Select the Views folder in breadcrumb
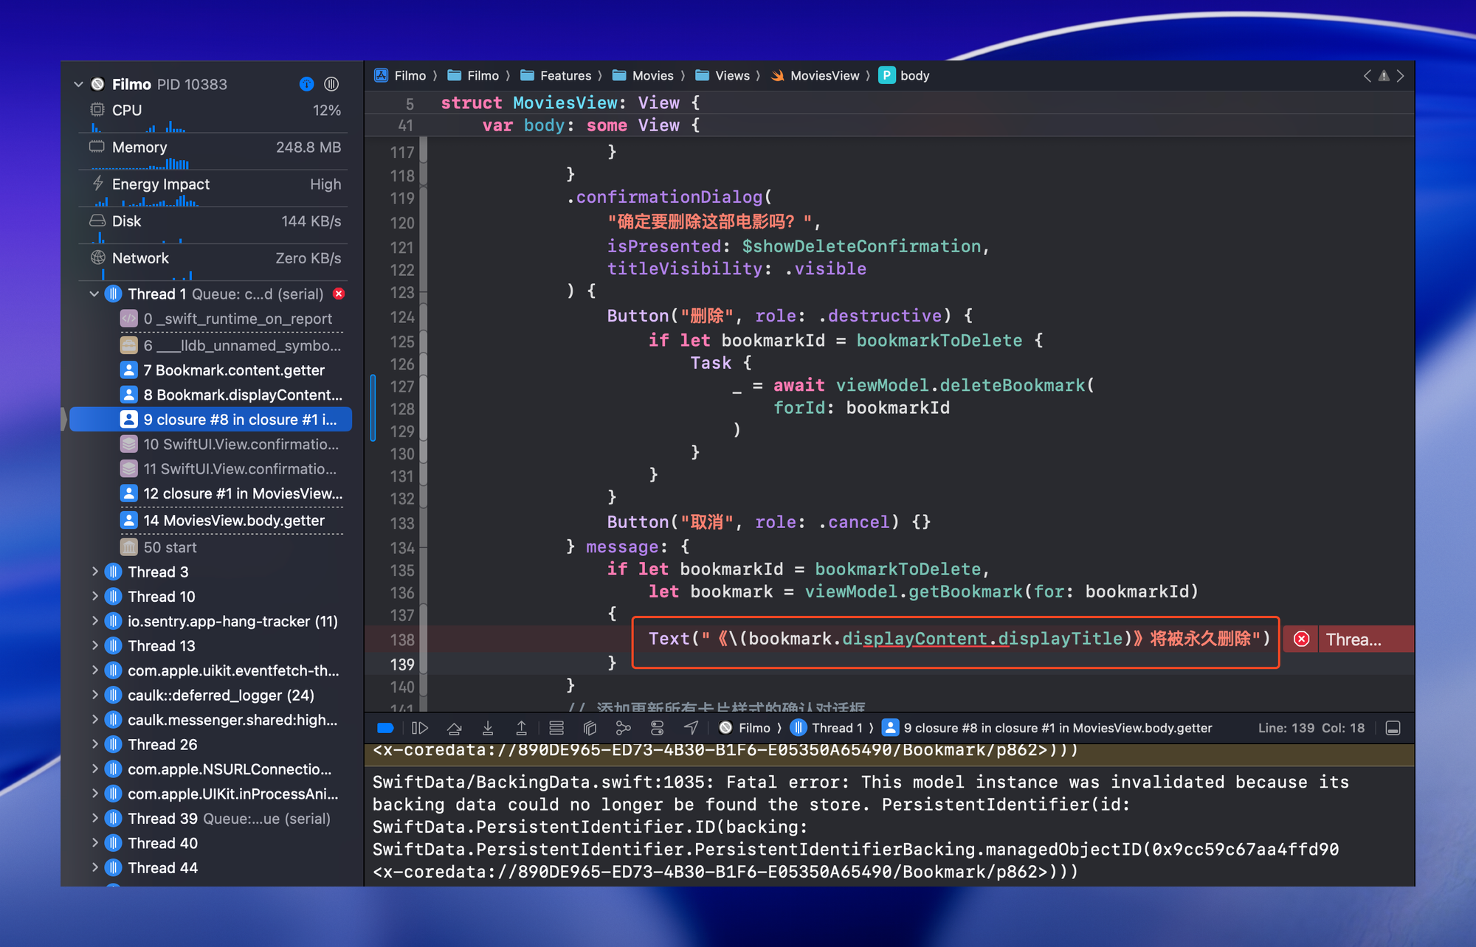Screen dimensions: 1476x947 (731, 76)
